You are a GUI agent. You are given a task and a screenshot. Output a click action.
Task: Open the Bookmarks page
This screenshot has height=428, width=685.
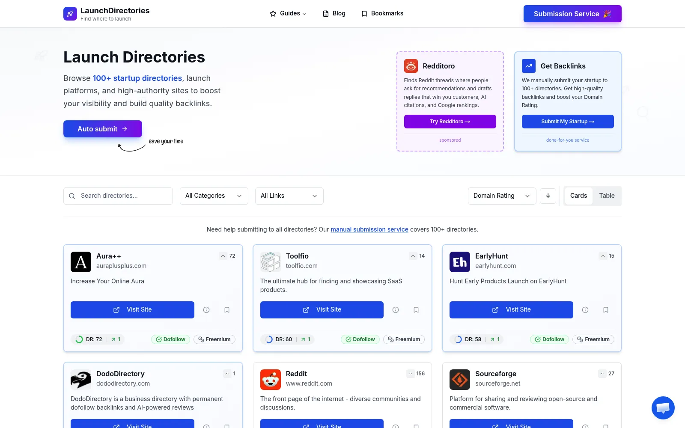pyautogui.click(x=382, y=14)
